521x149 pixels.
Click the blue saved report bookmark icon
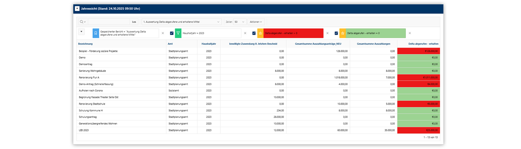pyautogui.click(x=96, y=33)
